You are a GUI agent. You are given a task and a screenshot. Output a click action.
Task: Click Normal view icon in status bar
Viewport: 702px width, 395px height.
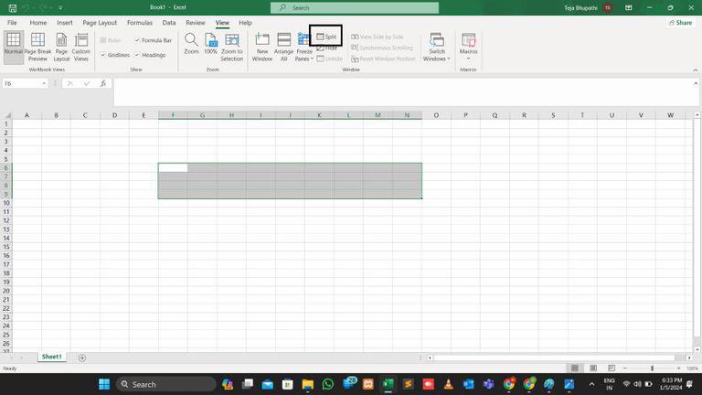click(x=575, y=368)
